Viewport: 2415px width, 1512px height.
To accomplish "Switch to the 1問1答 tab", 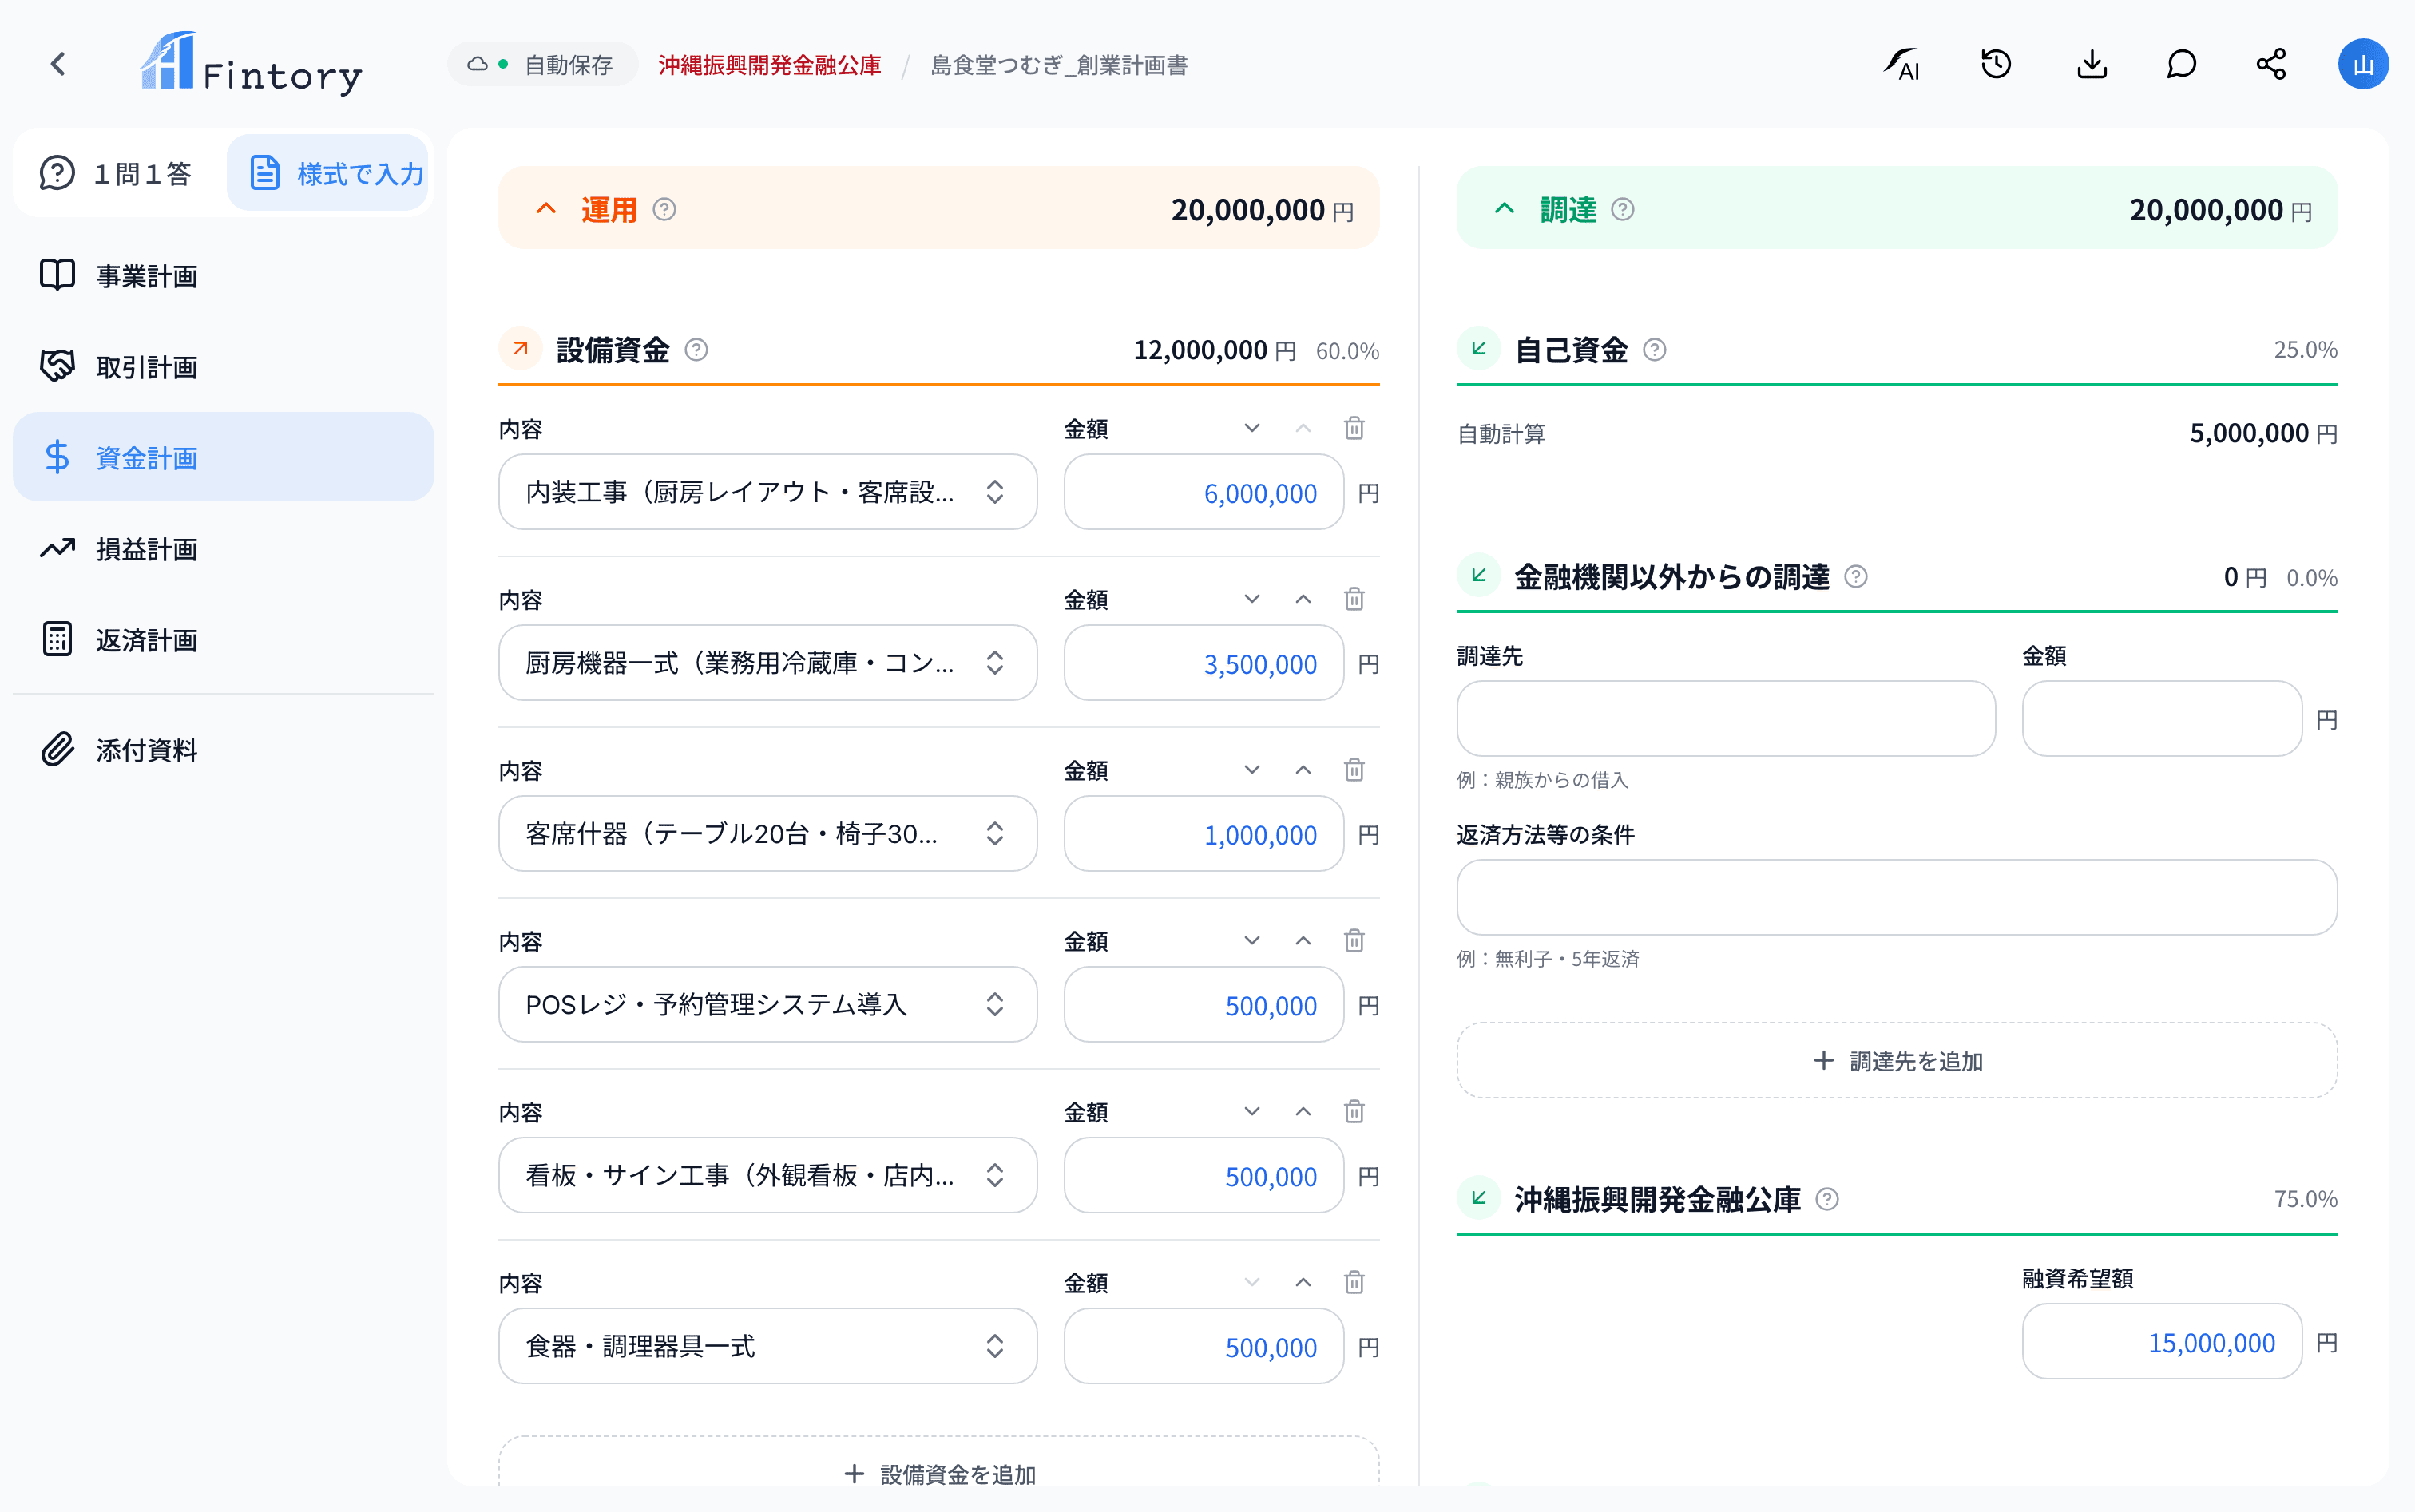I will click(x=117, y=173).
